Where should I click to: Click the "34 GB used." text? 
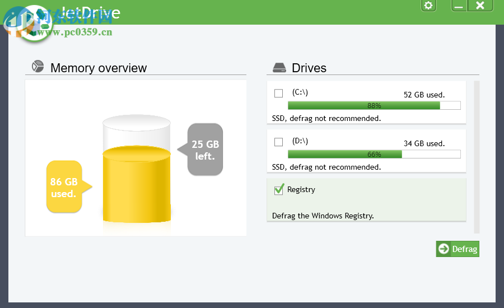(424, 143)
